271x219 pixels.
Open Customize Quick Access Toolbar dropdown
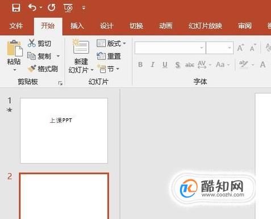[84, 8]
